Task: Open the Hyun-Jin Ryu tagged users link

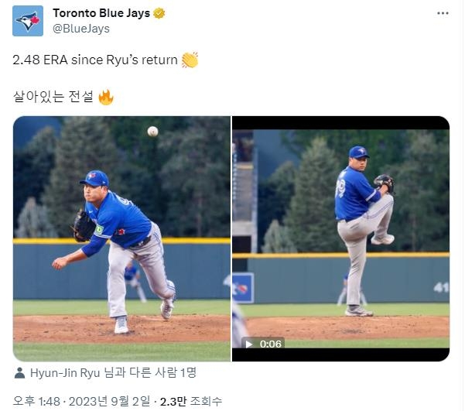Action: tap(113, 373)
